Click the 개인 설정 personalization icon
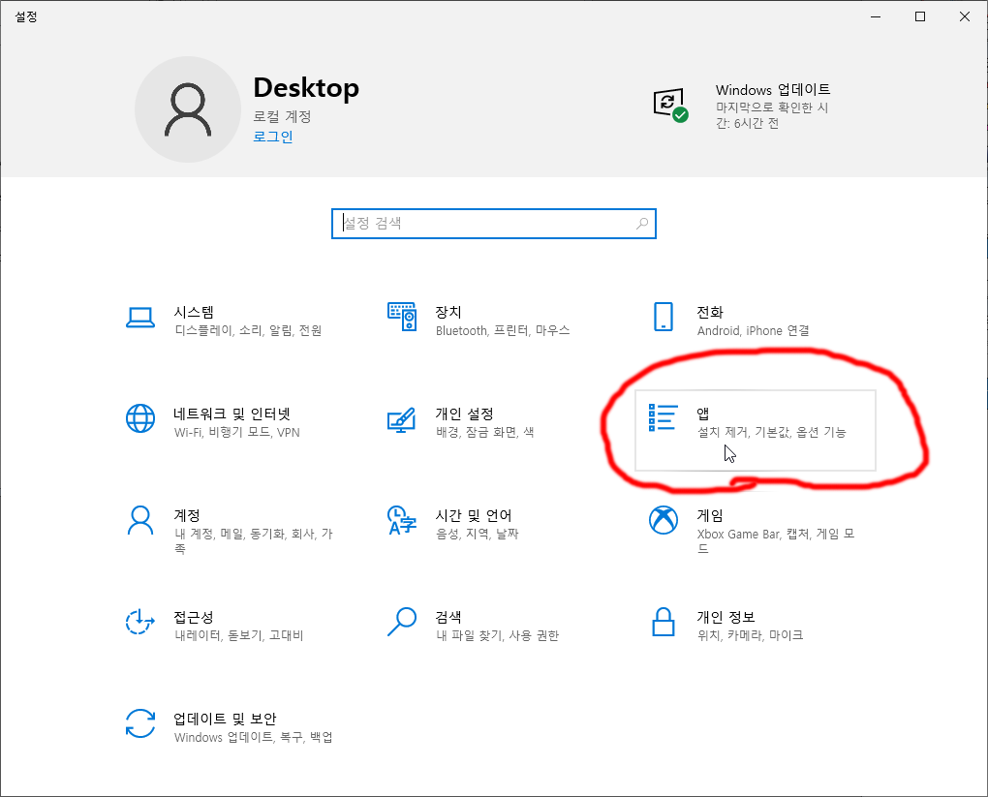 pyautogui.click(x=401, y=418)
